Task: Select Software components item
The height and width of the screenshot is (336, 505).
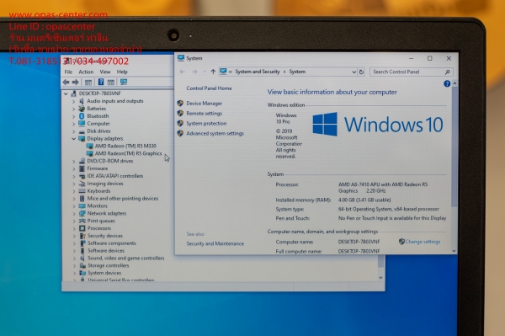Action: tap(112, 243)
